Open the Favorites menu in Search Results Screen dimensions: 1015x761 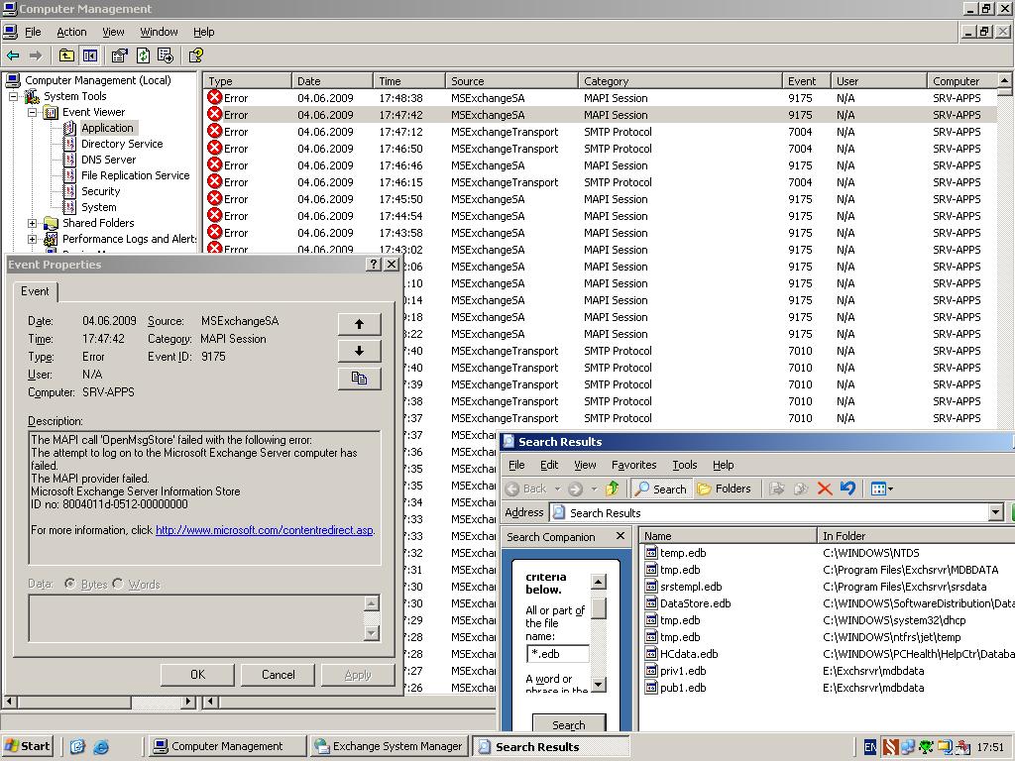pyautogui.click(x=633, y=465)
